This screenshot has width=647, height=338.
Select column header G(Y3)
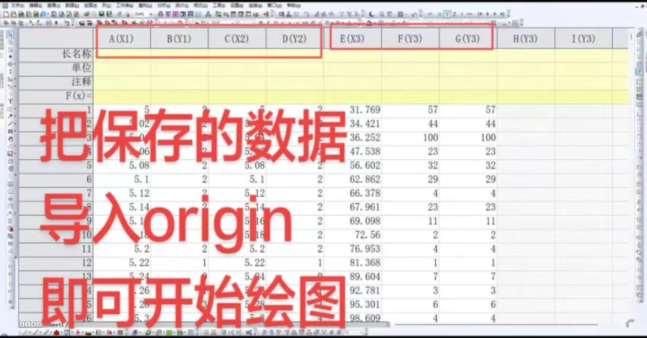pos(468,38)
